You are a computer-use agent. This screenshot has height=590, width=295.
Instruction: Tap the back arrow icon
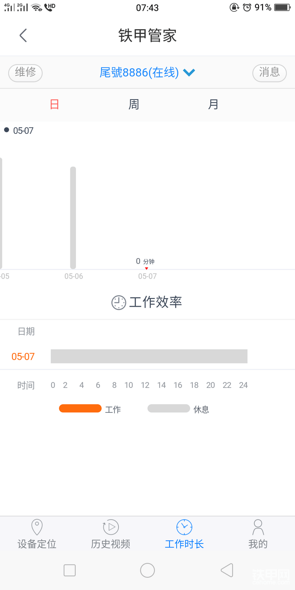click(x=23, y=35)
